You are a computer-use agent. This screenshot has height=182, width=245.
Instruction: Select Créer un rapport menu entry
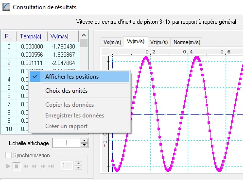pyautogui.click(x=80, y=126)
